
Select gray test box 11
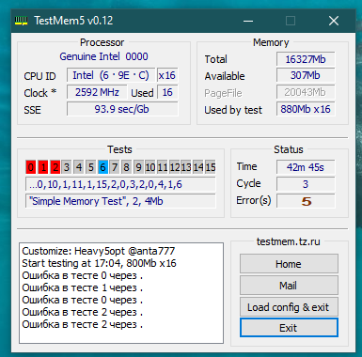[x=162, y=167]
